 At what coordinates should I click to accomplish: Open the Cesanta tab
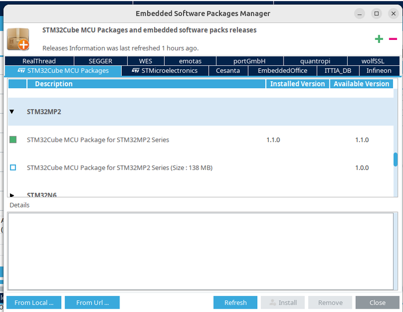(228, 71)
